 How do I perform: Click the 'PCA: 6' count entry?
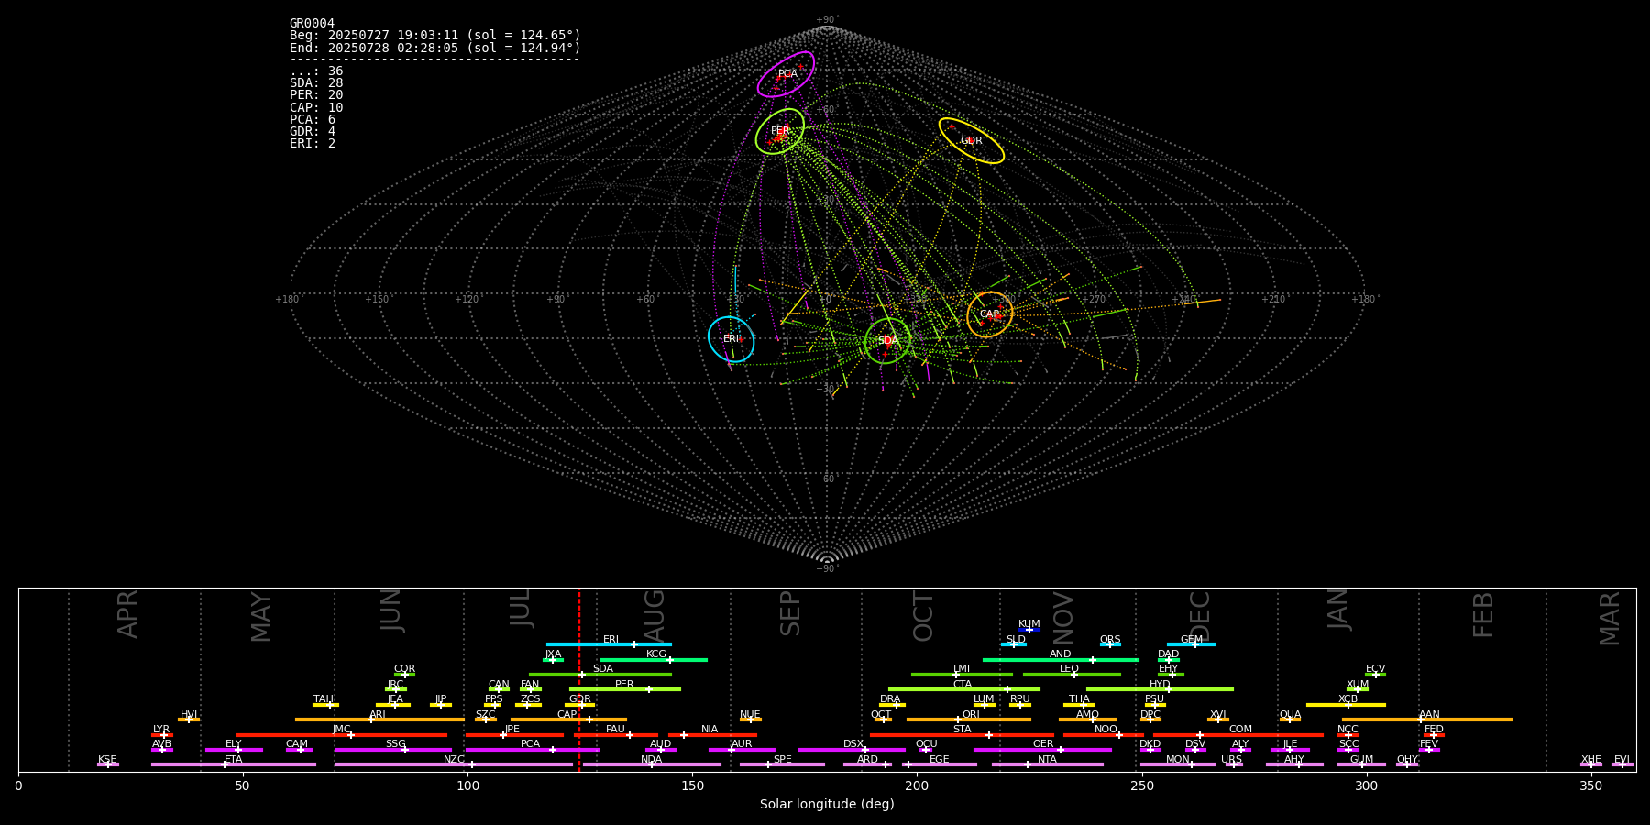click(313, 120)
